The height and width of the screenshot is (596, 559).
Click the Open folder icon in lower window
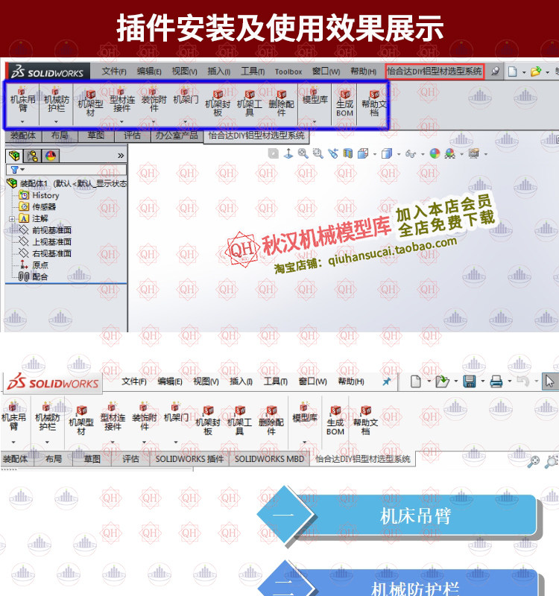click(x=442, y=381)
